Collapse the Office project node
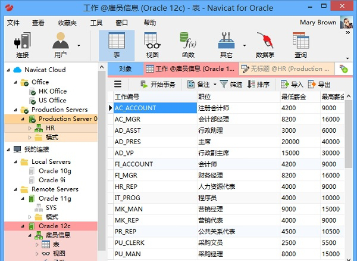Viewport: 357px width, 271px height. [x=15, y=82]
